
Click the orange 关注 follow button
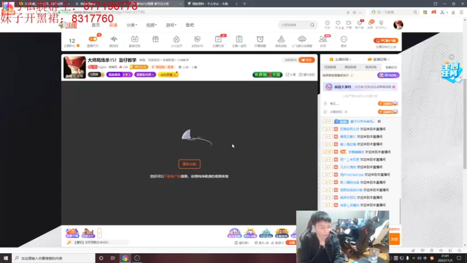pos(306,60)
